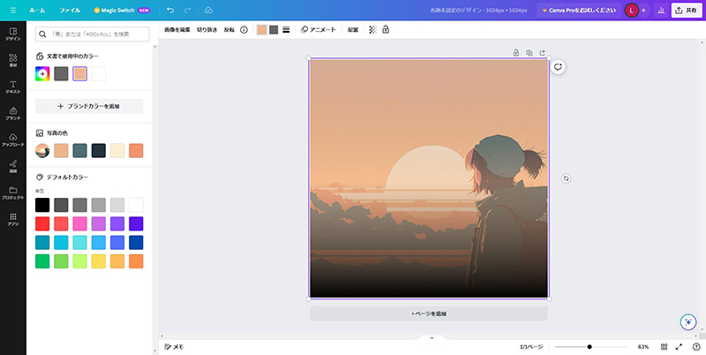Click ブランドカラーを追加 button
The height and width of the screenshot is (355, 706).
pos(89,106)
